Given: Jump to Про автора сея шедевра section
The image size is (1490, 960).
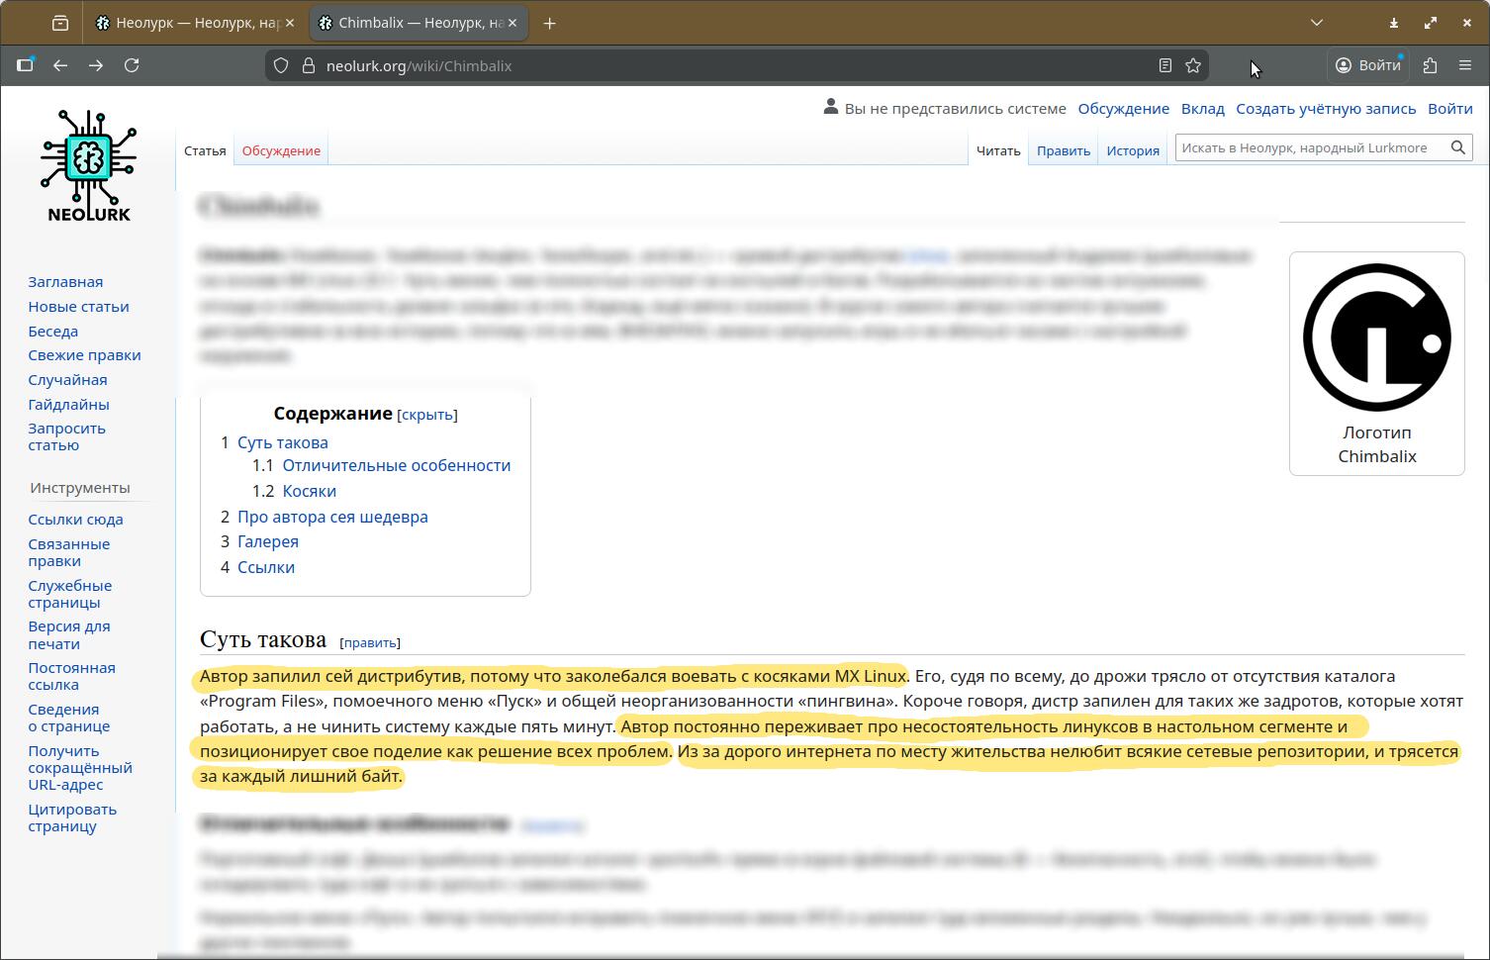Looking at the screenshot, I should pyautogui.click(x=332, y=517).
